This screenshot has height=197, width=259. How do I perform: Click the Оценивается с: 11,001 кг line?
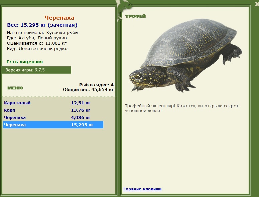click(37, 43)
